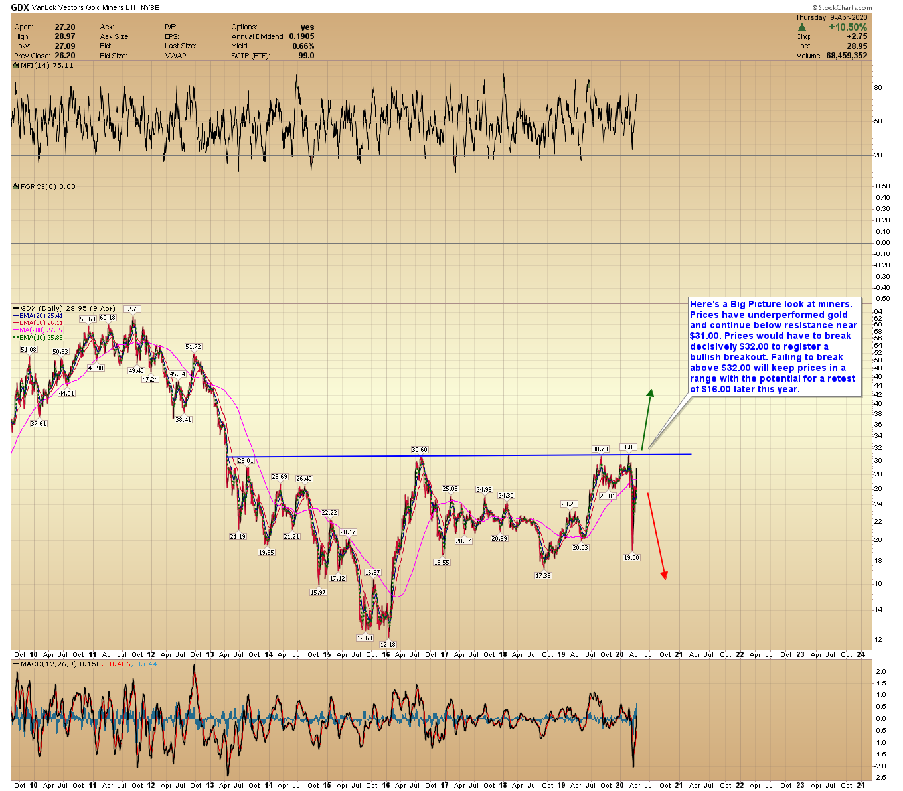The height and width of the screenshot is (791, 903).
Task: Click the blue MACD histogram value 0.644
Action: pyautogui.click(x=147, y=664)
